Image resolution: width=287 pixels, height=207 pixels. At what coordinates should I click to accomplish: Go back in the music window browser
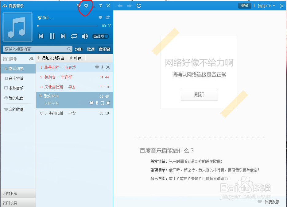click(x=120, y=6)
